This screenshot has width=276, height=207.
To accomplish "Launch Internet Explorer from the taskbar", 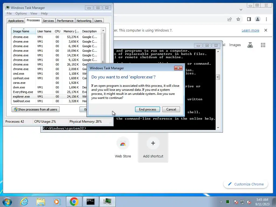I will point(24,202).
